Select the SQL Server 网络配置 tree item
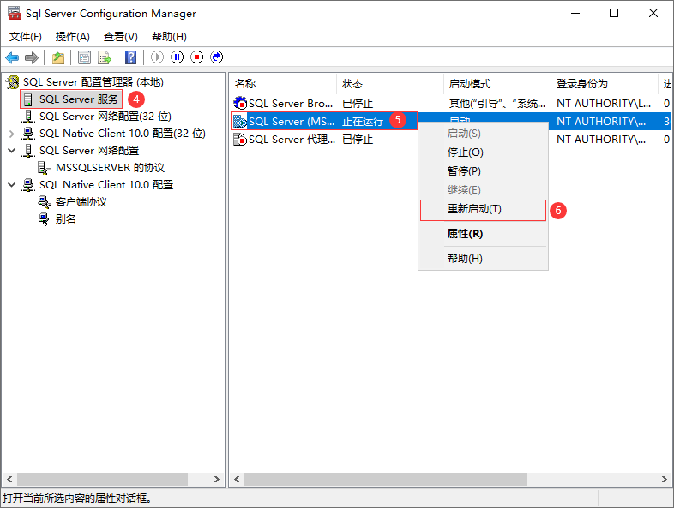Screen dimensions: 674x508 click(x=89, y=150)
